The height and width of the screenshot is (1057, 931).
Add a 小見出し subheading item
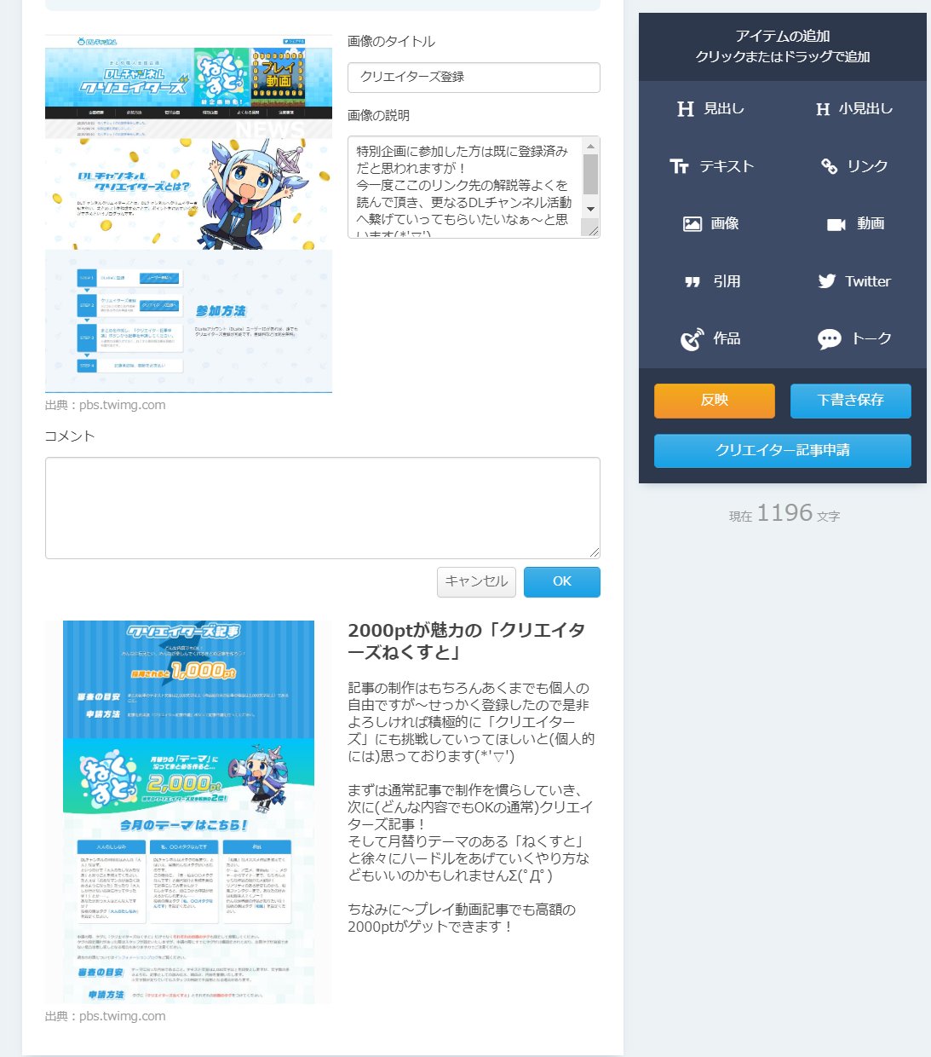click(x=854, y=109)
